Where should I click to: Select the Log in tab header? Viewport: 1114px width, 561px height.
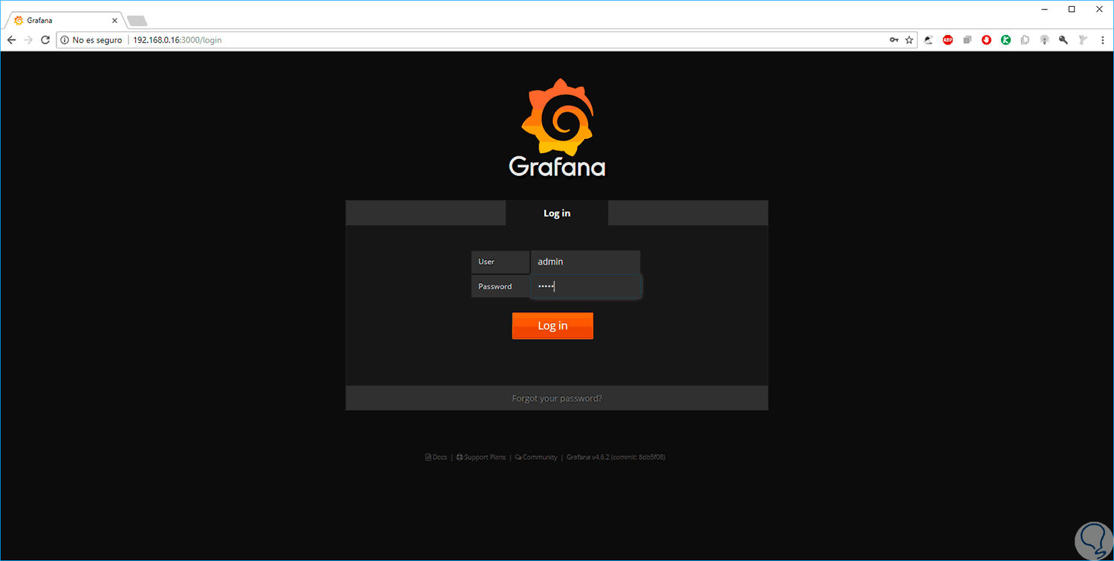557,213
